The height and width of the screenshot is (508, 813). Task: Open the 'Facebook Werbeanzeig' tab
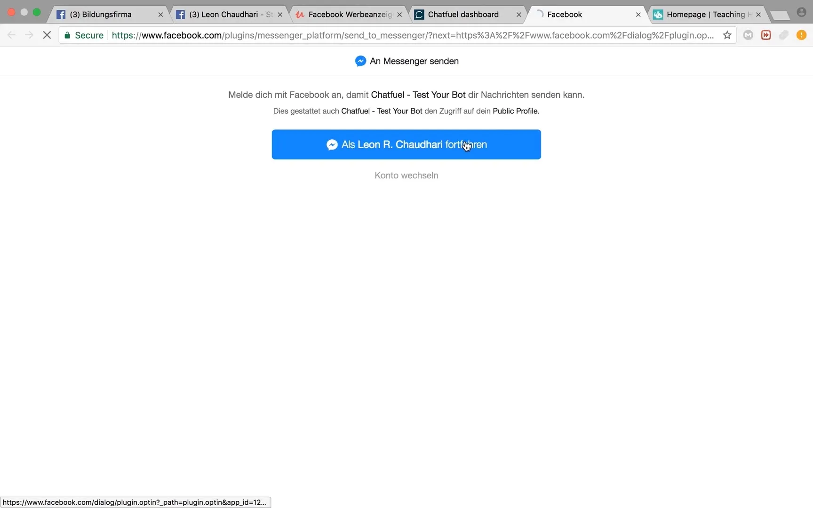pyautogui.click(x=350, y=15)
